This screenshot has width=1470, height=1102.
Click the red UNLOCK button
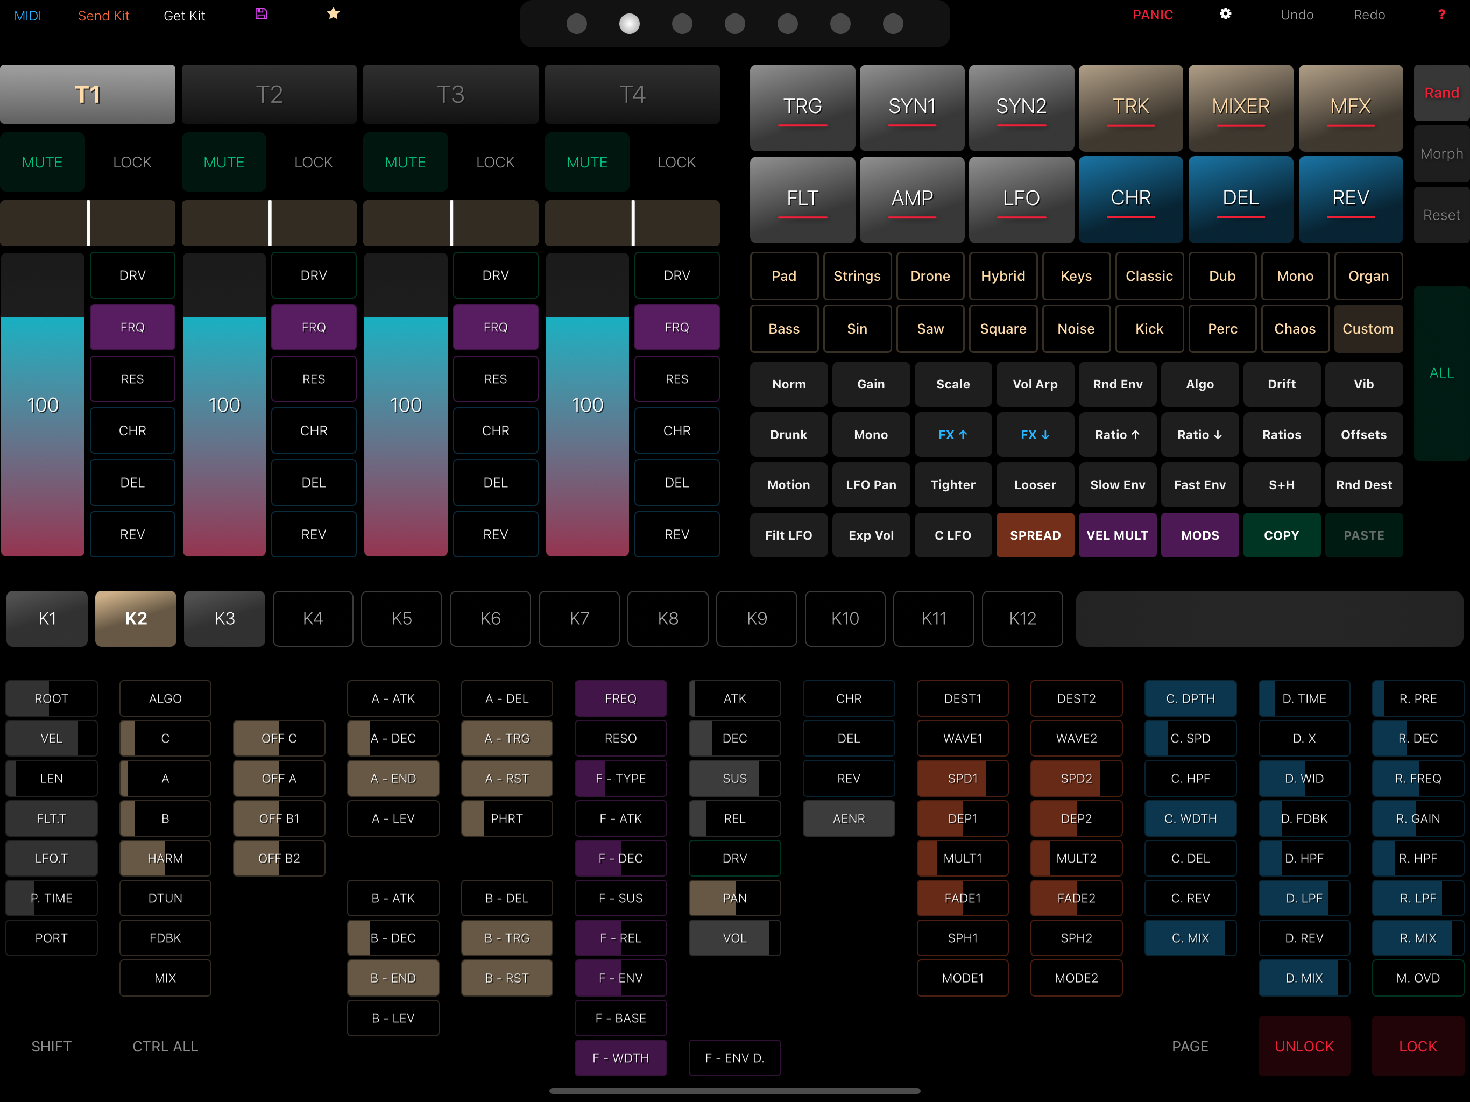click(1304, 1046)
